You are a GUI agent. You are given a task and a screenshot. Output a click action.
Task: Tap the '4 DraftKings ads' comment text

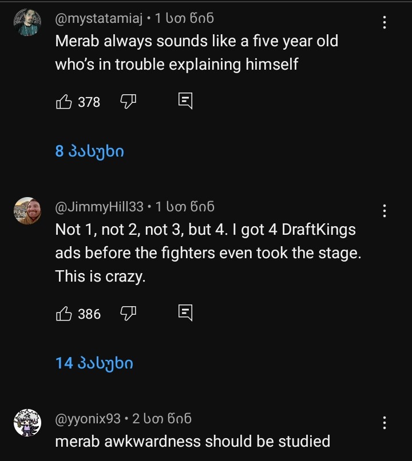[208, 253]
